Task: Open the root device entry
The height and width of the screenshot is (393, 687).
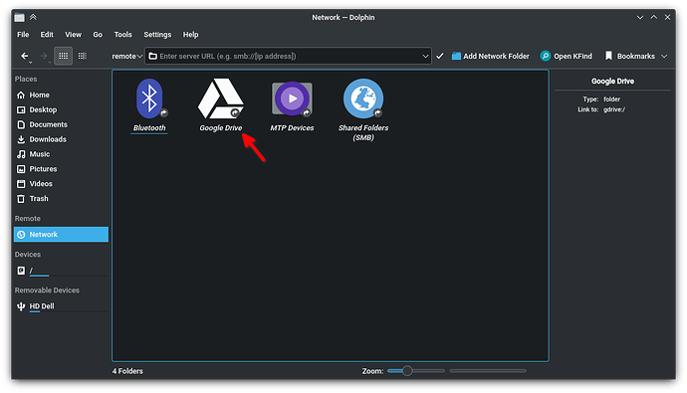Action: 61,271
